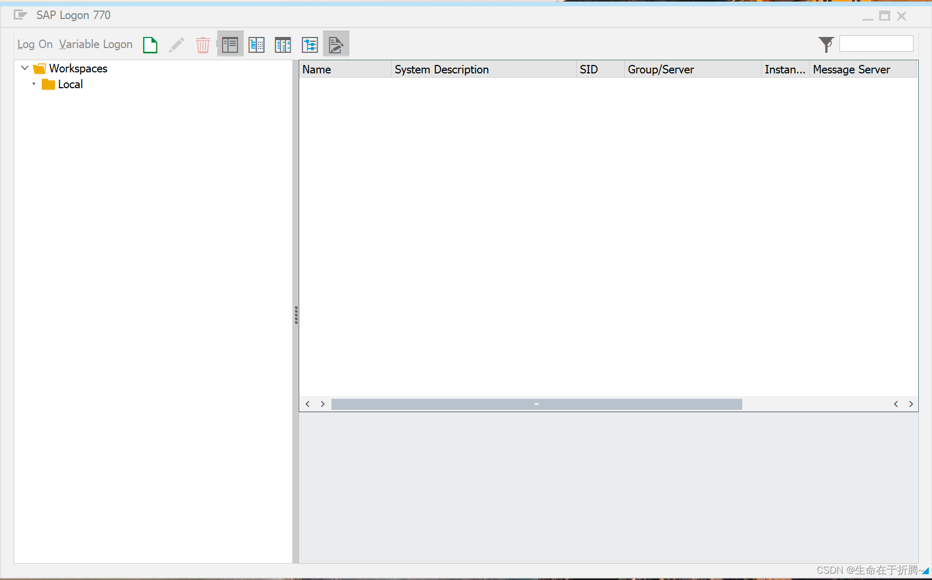The width and height of the screenshot is (932, 580).
Task: Open the column layout view icon
Action: click(x=283, y=44)
